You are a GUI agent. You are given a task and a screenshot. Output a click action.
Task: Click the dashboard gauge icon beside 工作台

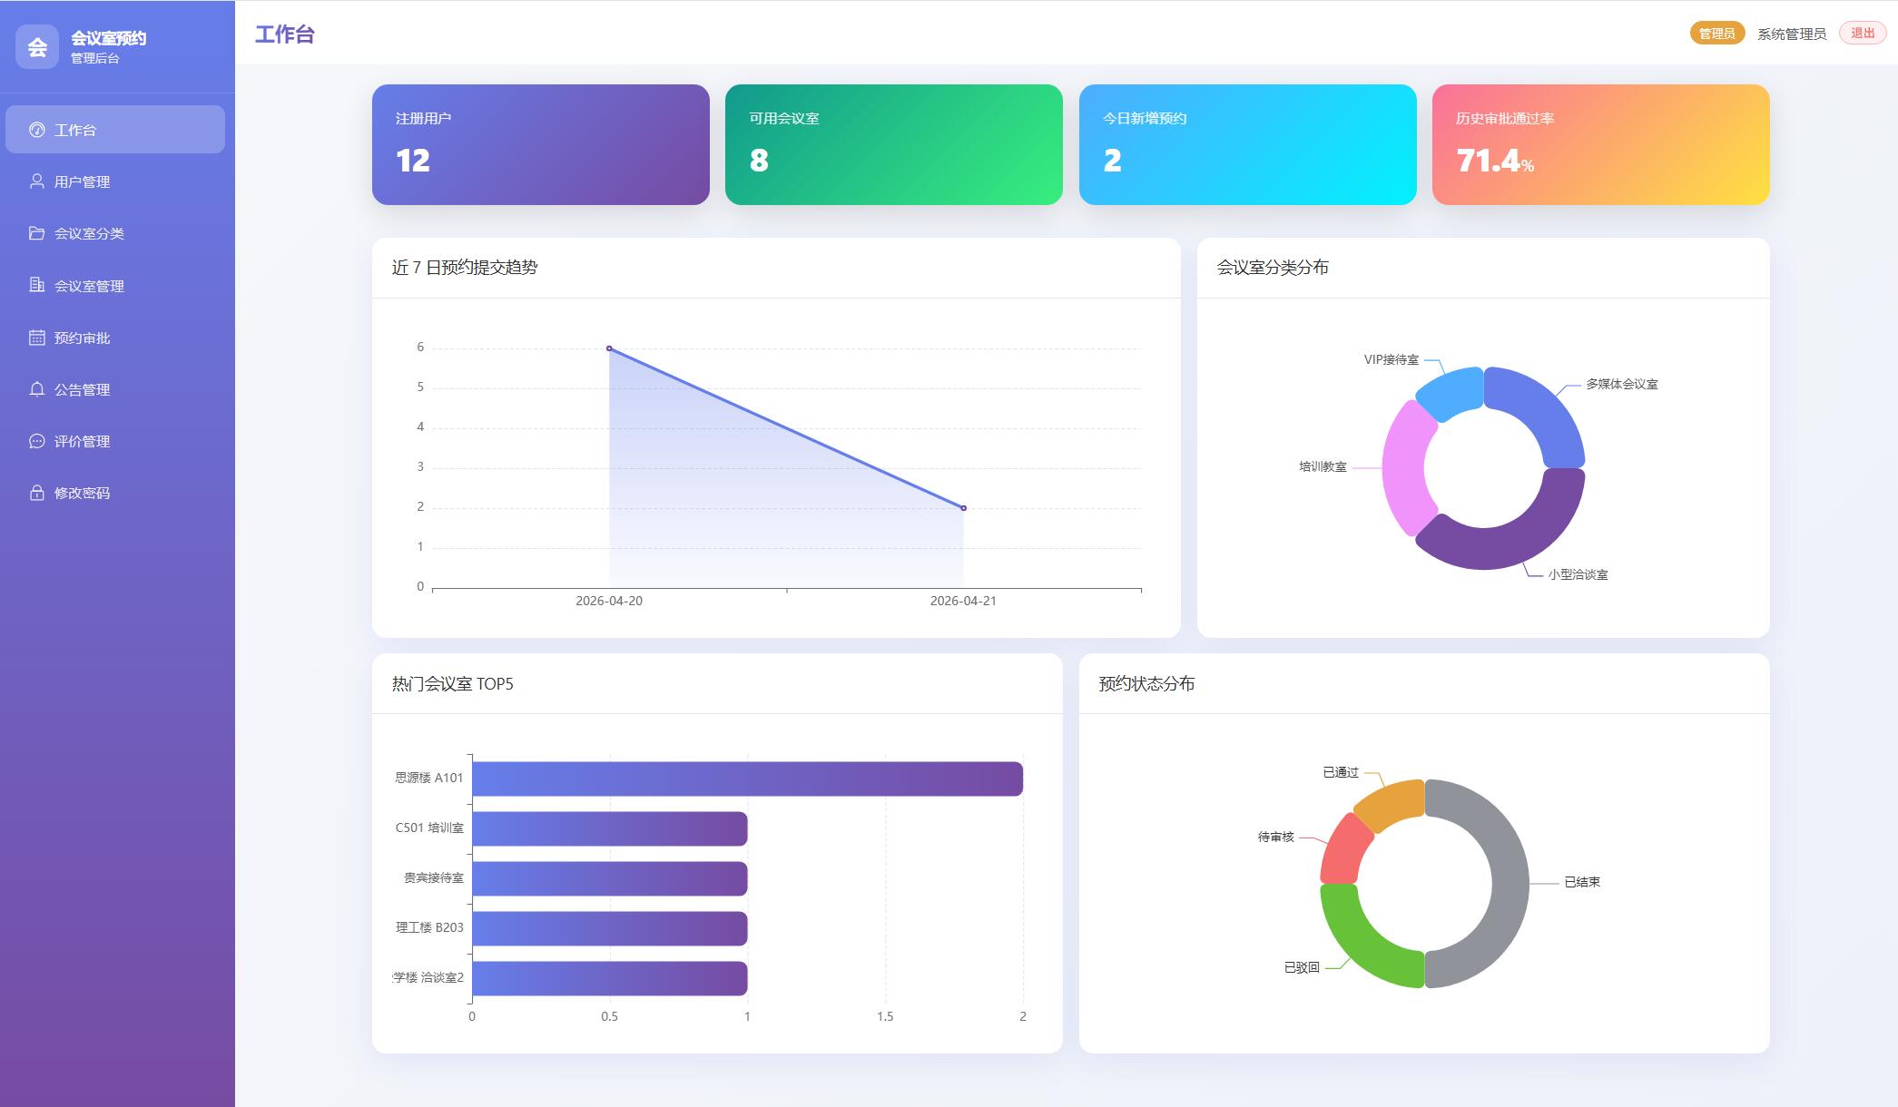click(36, 130)
